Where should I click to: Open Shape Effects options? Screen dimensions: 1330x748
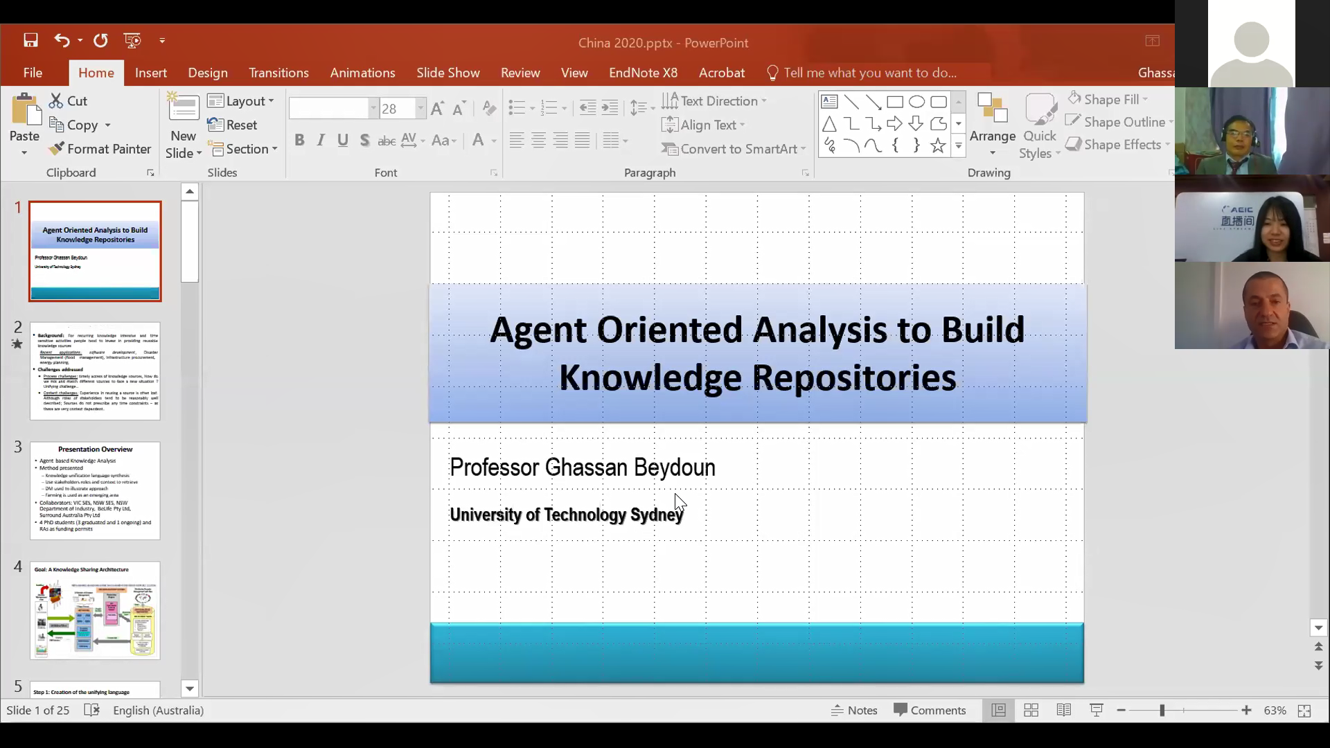pyautogui.click(x=1117, y=145)
